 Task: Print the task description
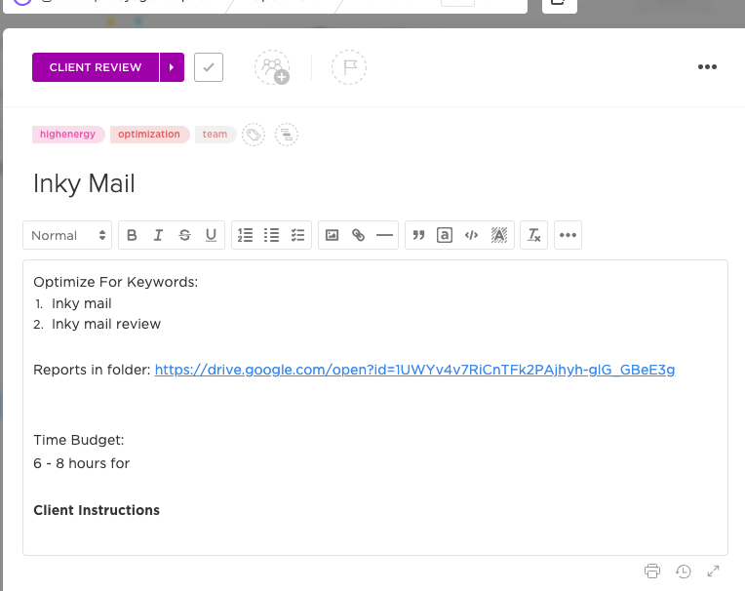[652, 571]
